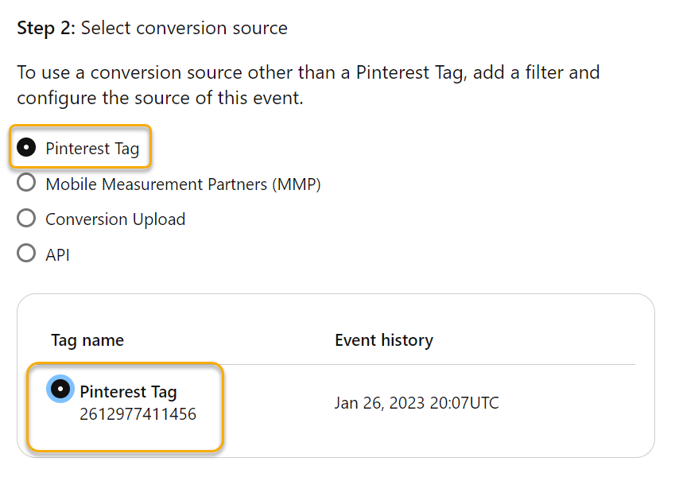Click the tag ID 2612977411456
This screenshot has width=675, height=477.
click(x=138, y=414)
